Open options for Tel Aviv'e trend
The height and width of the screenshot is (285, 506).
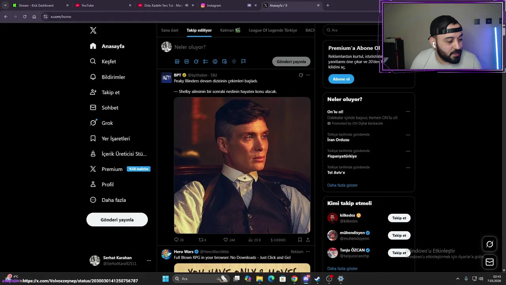408,167
